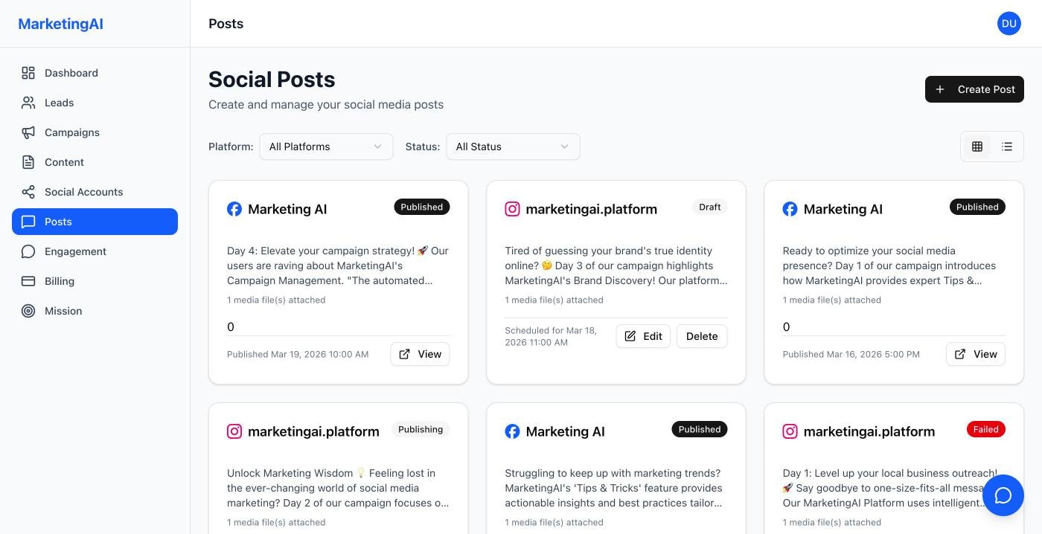Open the Dashboard section in the sidebar
This screenshot has height=534, width=1042.
[x=71, y=73]
